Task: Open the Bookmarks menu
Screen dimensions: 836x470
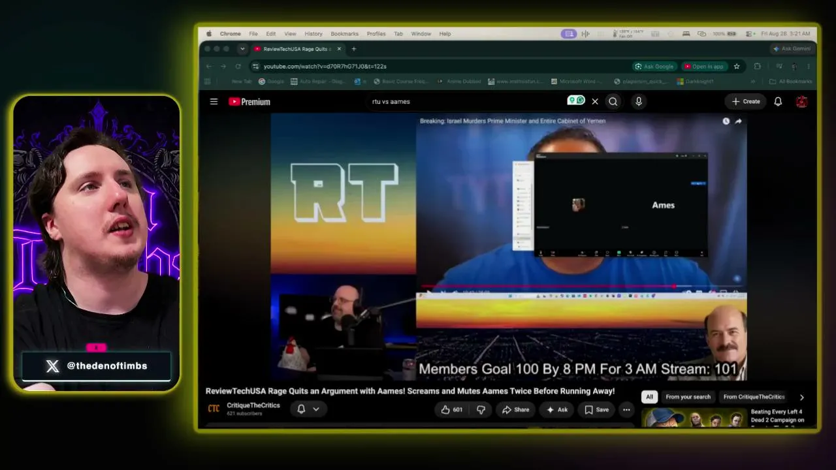Action: [345, 34]
